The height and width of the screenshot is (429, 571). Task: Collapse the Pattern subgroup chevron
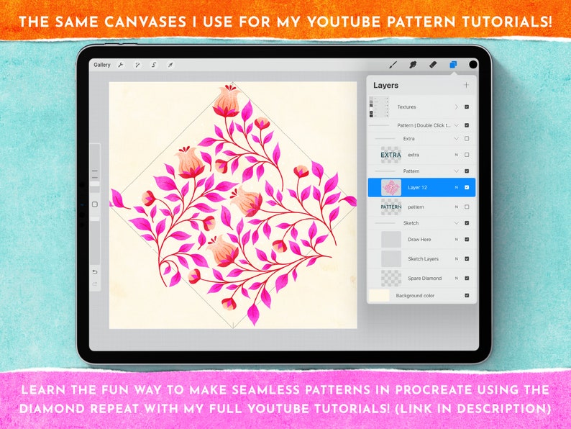coord(456,171)
